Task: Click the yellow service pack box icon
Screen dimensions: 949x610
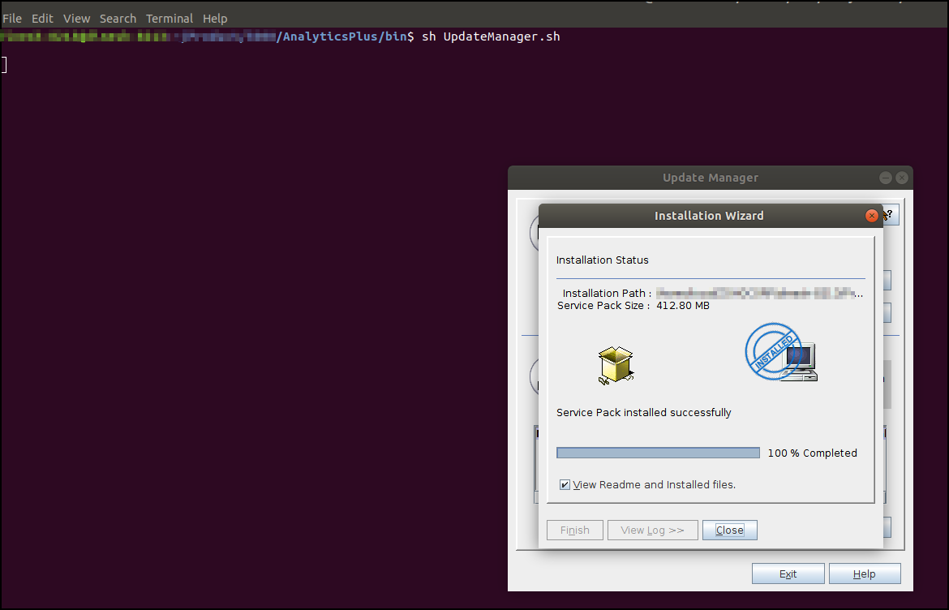Action: 616,365
